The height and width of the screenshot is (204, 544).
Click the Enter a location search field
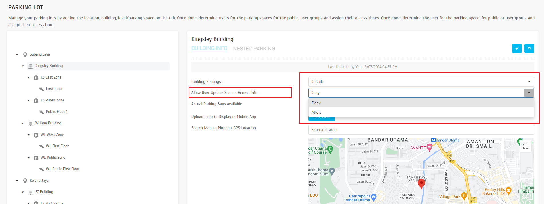pos(421,130)
